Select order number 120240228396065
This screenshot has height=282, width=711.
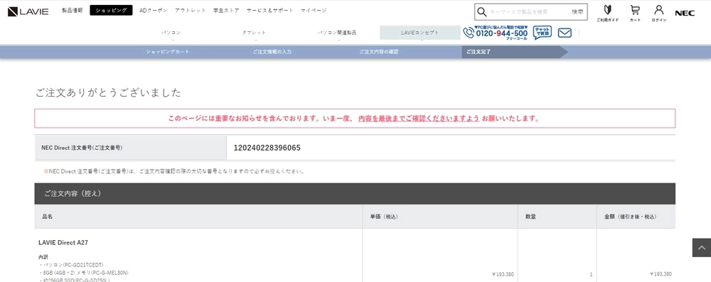(x=267, y=148)
